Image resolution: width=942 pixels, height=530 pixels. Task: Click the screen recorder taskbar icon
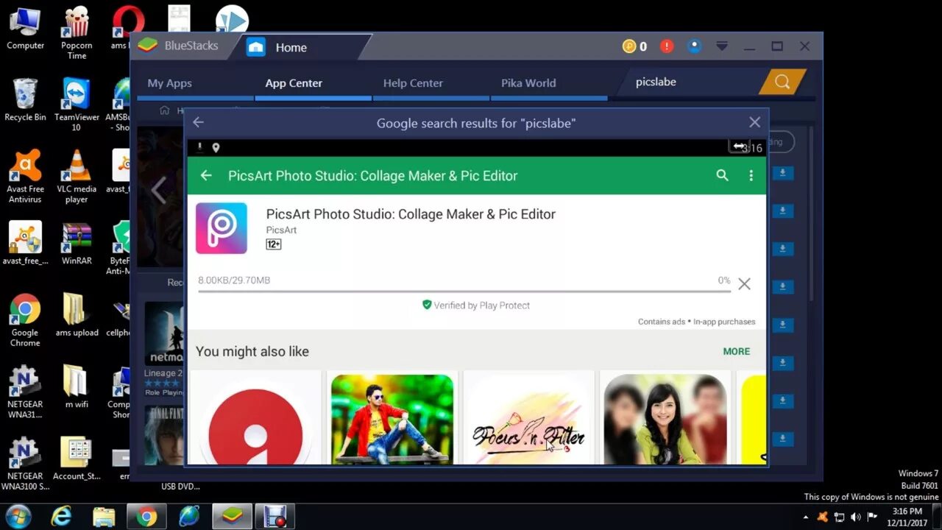pyautogui.click(x=275, y=516)
